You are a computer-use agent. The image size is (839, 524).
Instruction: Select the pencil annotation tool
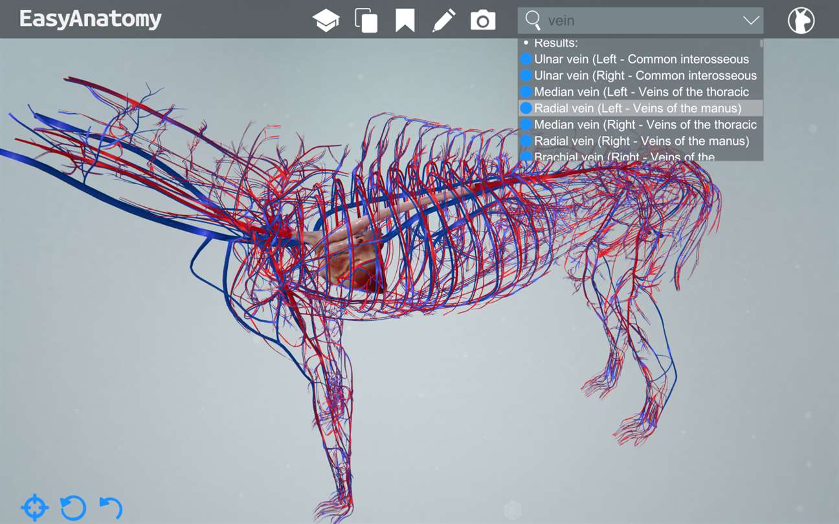443,21
